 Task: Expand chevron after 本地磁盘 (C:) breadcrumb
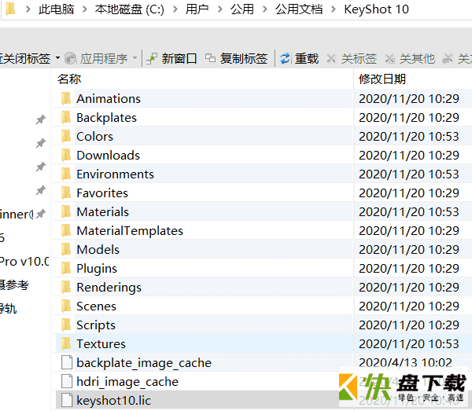(x=175, y=9)
